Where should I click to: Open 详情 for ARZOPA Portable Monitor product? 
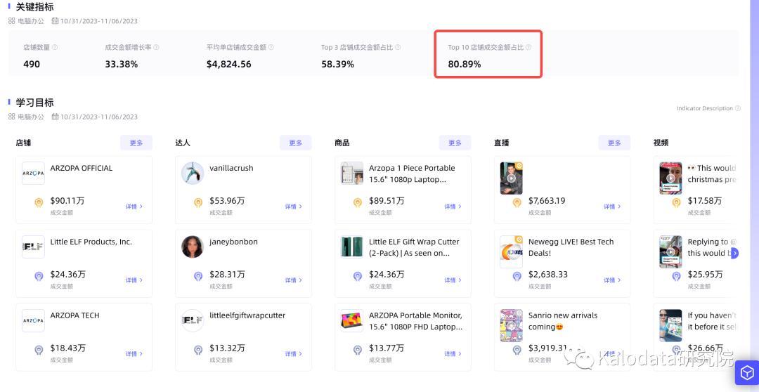453,354
